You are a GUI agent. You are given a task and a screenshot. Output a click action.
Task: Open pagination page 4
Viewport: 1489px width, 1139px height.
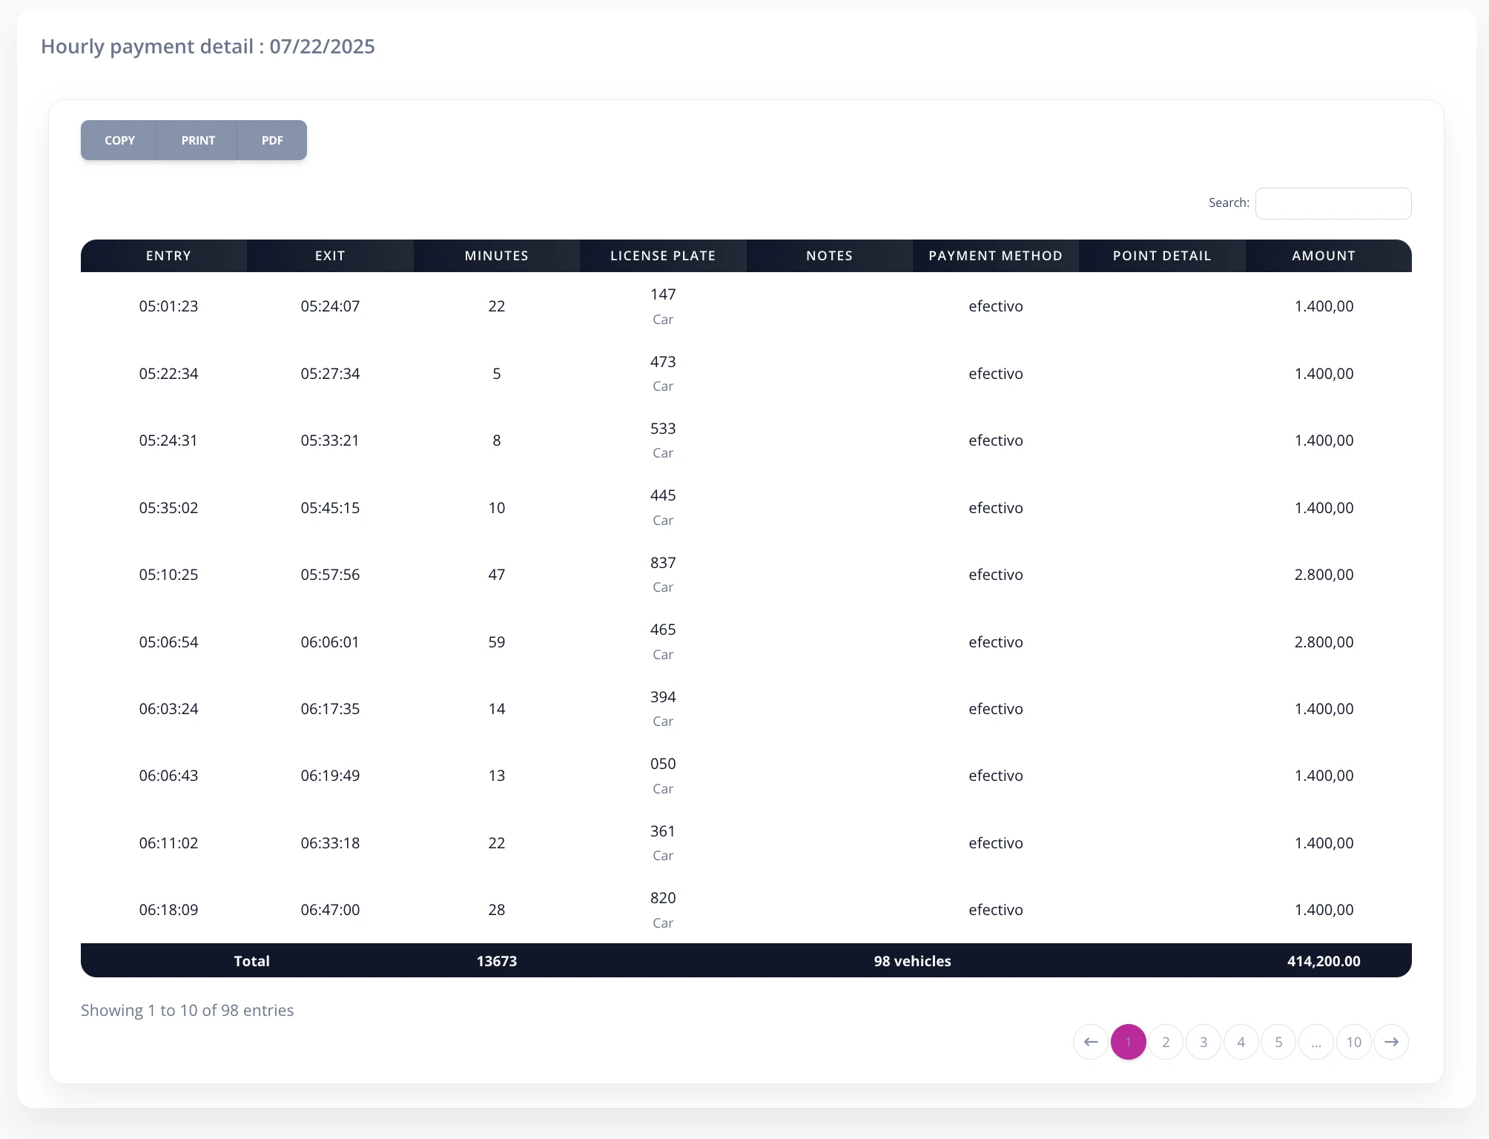click(x=1241, y=1042)
